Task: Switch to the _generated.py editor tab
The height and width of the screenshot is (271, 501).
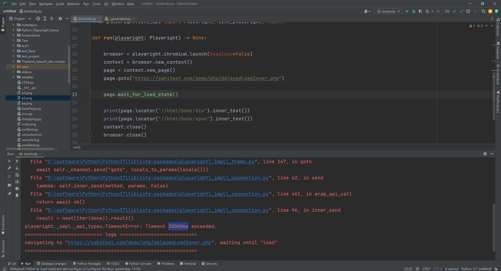Action: [120, 19]
